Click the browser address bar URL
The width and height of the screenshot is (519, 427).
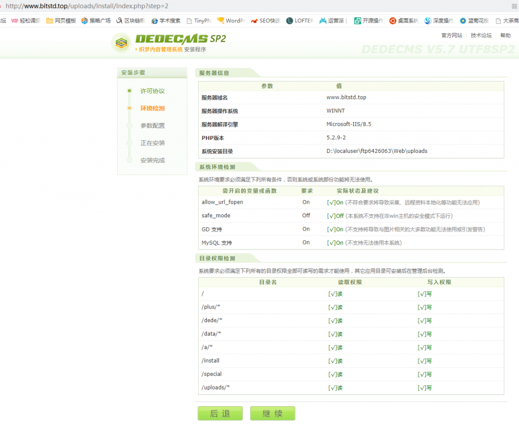click(87, 6)
